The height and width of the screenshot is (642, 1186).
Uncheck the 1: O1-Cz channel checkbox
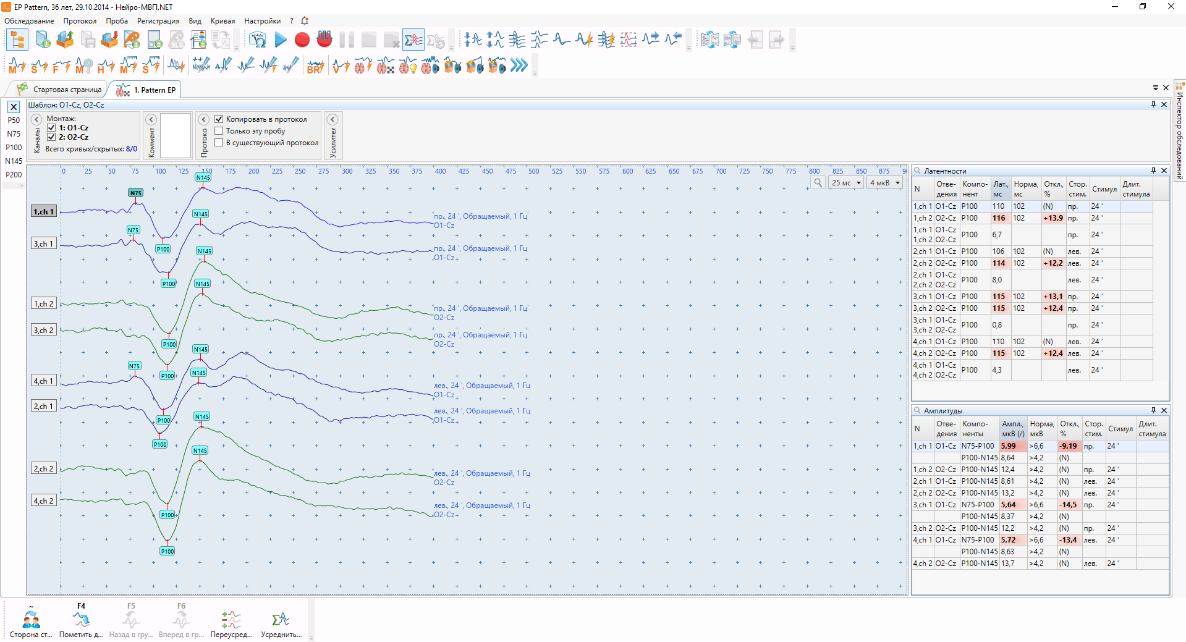52,128
